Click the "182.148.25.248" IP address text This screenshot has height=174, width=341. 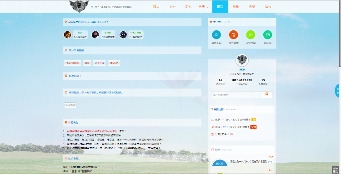coord(241,80)
